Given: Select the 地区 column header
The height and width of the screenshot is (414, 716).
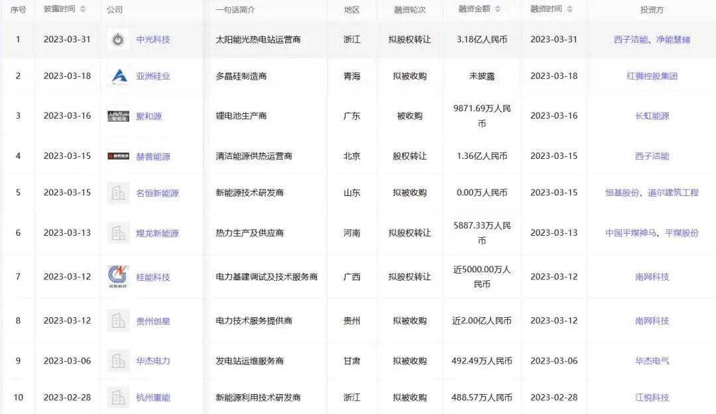Looking at the screenshot, I should [351, 9].
